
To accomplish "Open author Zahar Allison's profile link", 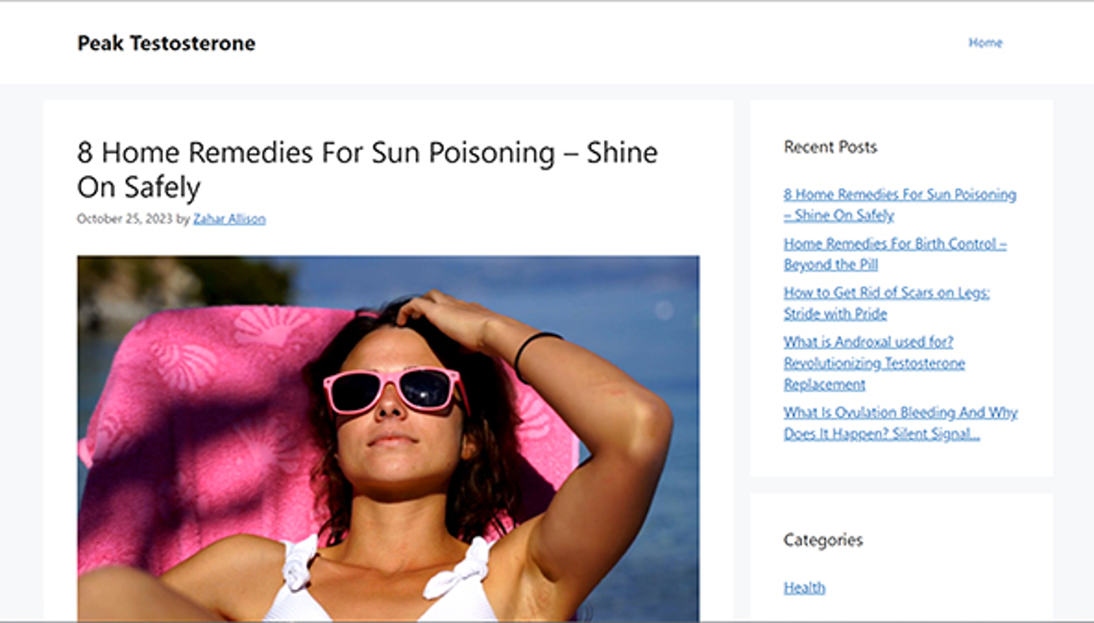I will tap(229, 219).
